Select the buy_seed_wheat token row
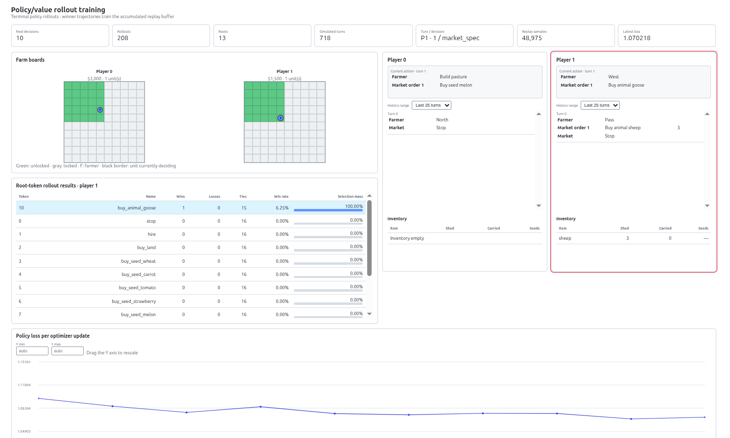 [x=191, y=261]
